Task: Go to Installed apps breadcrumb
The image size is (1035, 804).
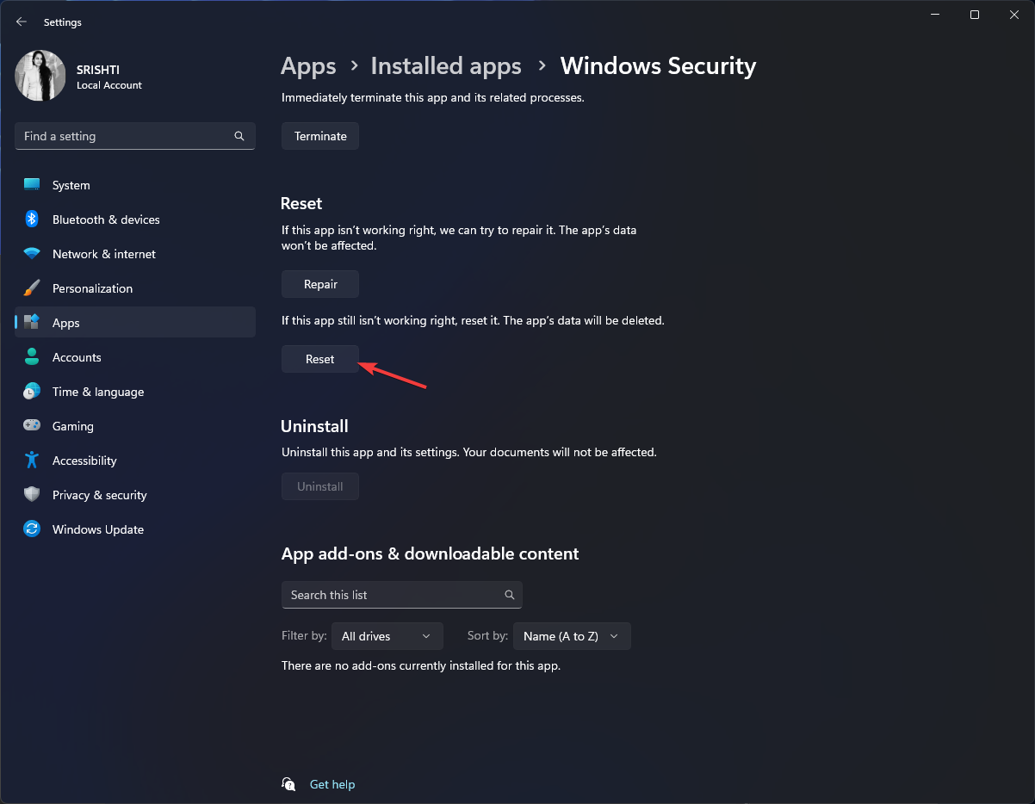Action: 445,65
